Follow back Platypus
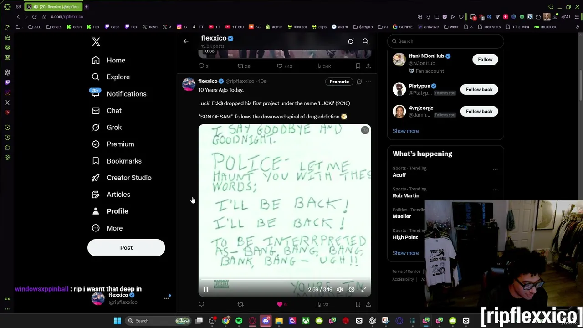 [479, 90]
